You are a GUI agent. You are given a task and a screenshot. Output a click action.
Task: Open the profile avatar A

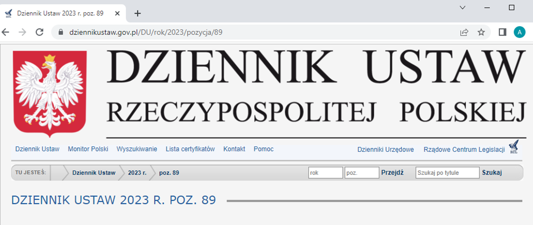tap(519, 32)
